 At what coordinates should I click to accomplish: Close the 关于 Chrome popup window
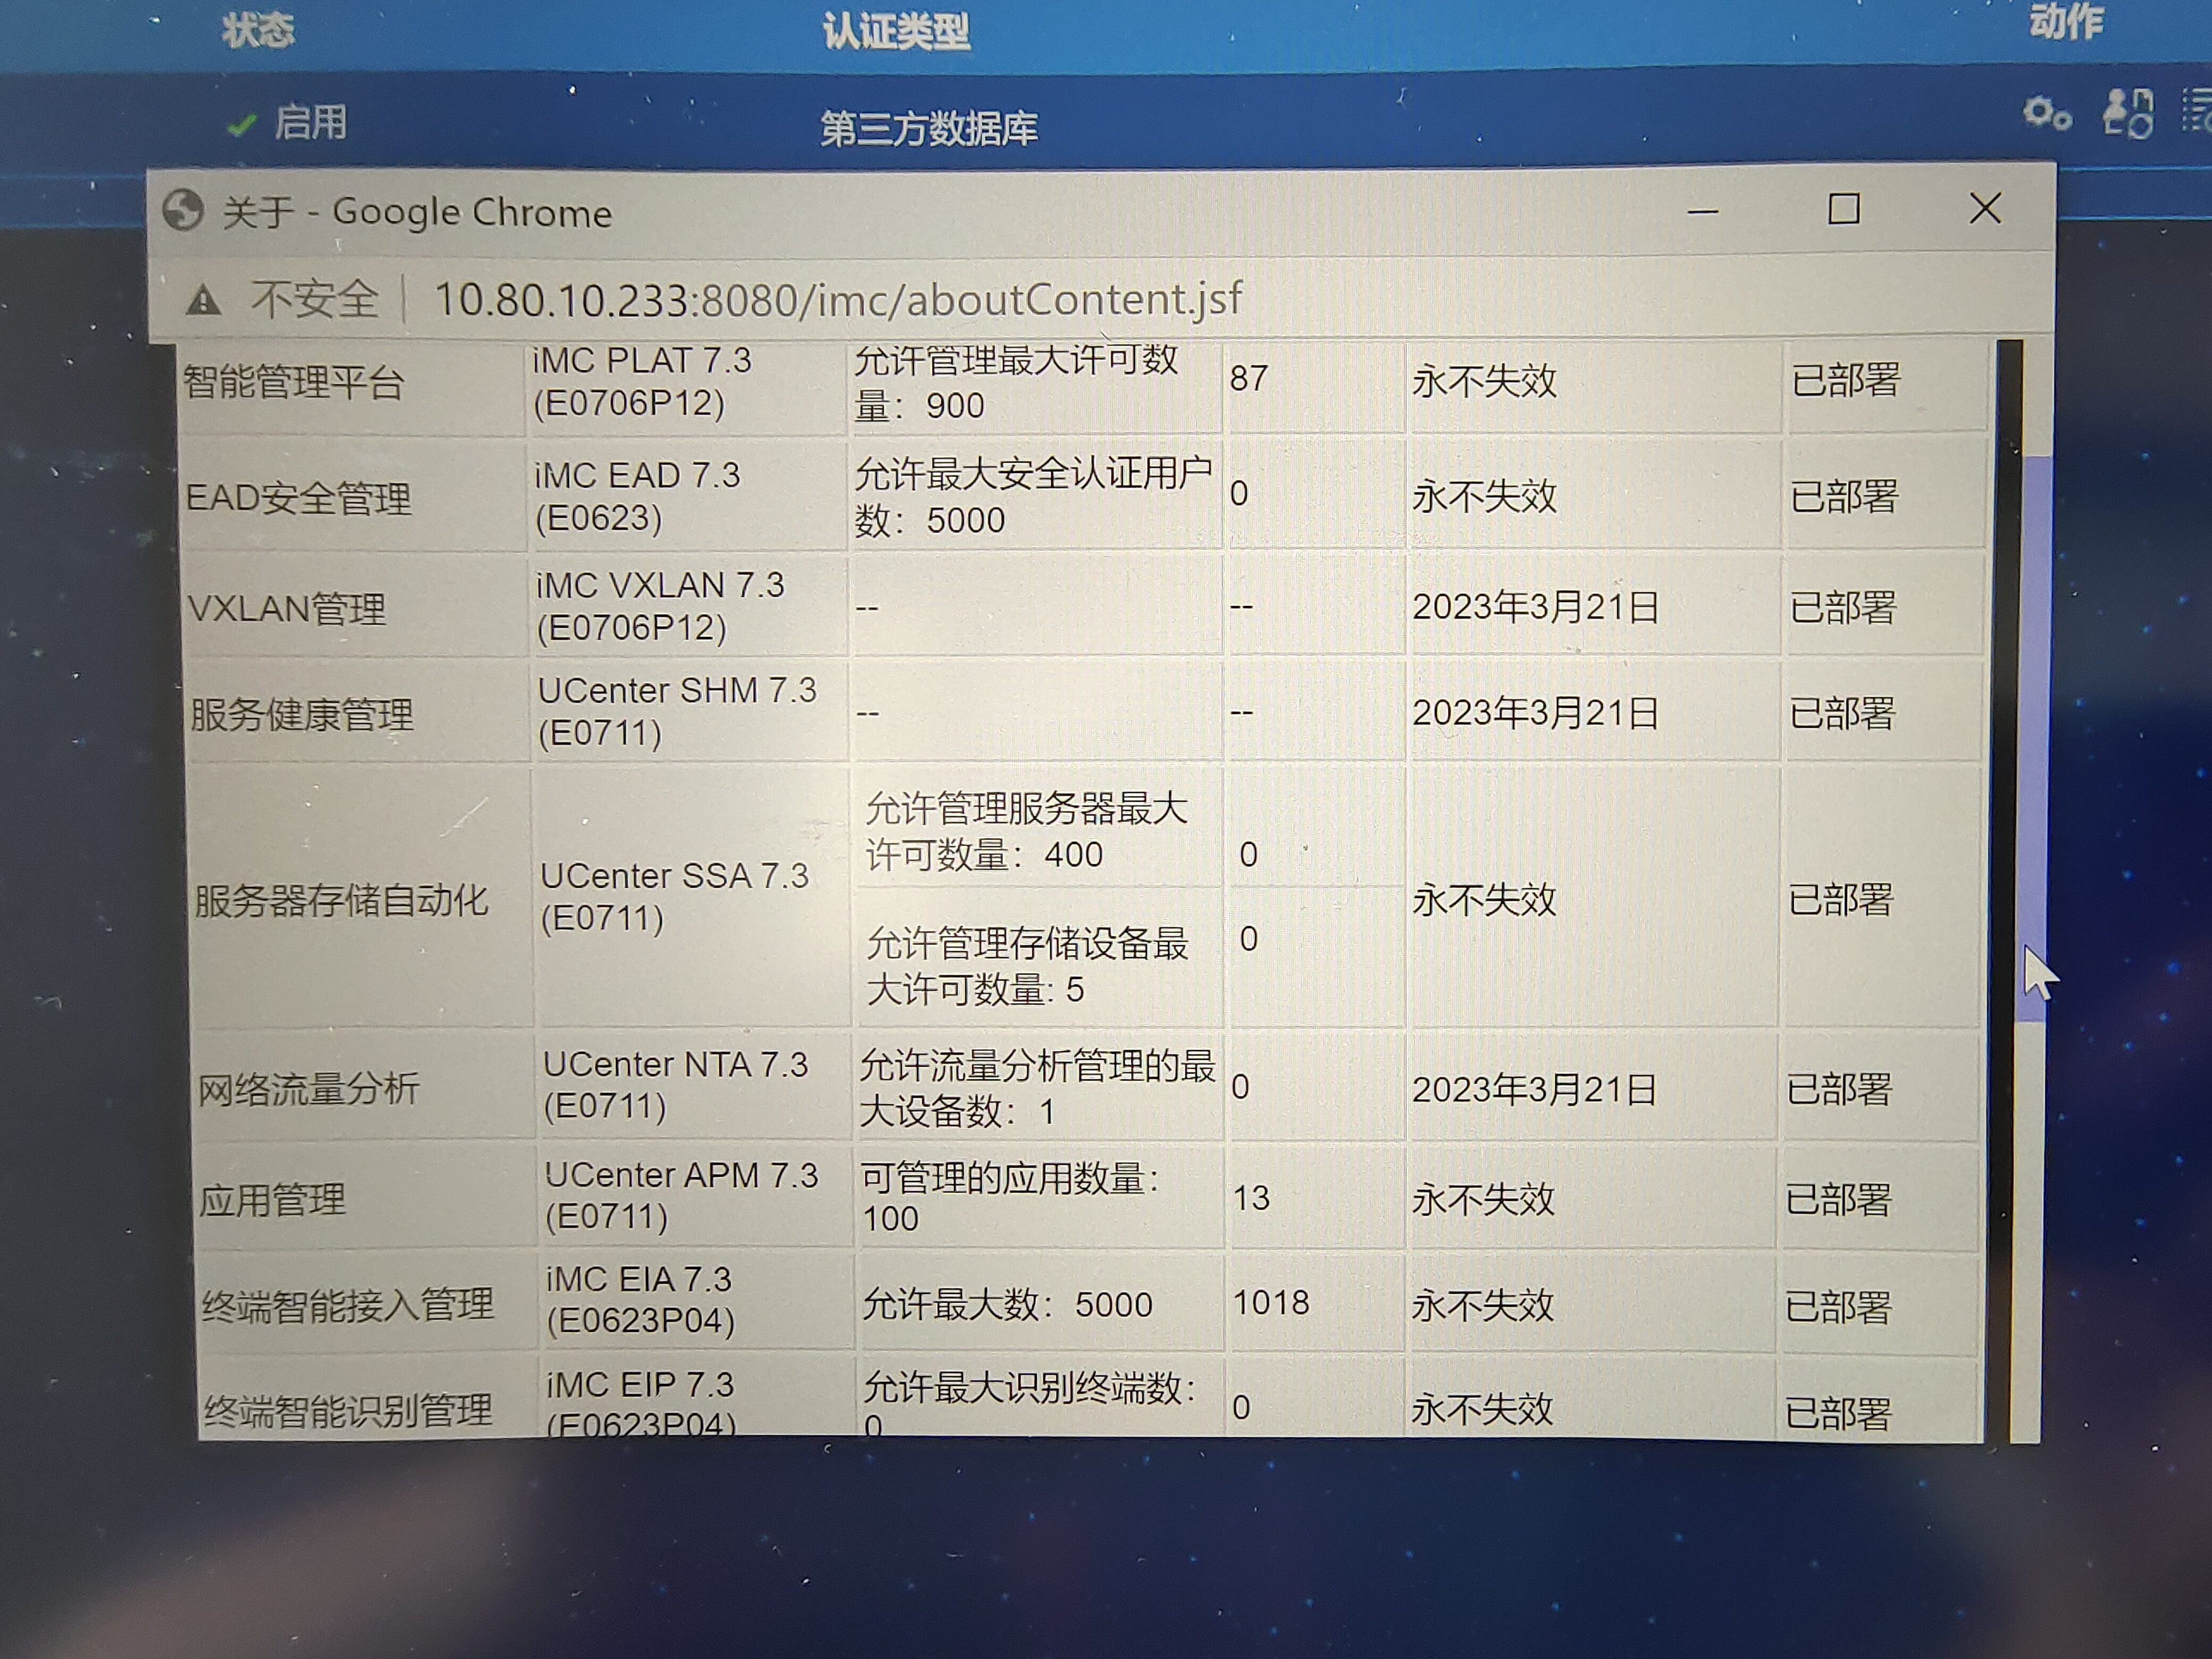1985,209
